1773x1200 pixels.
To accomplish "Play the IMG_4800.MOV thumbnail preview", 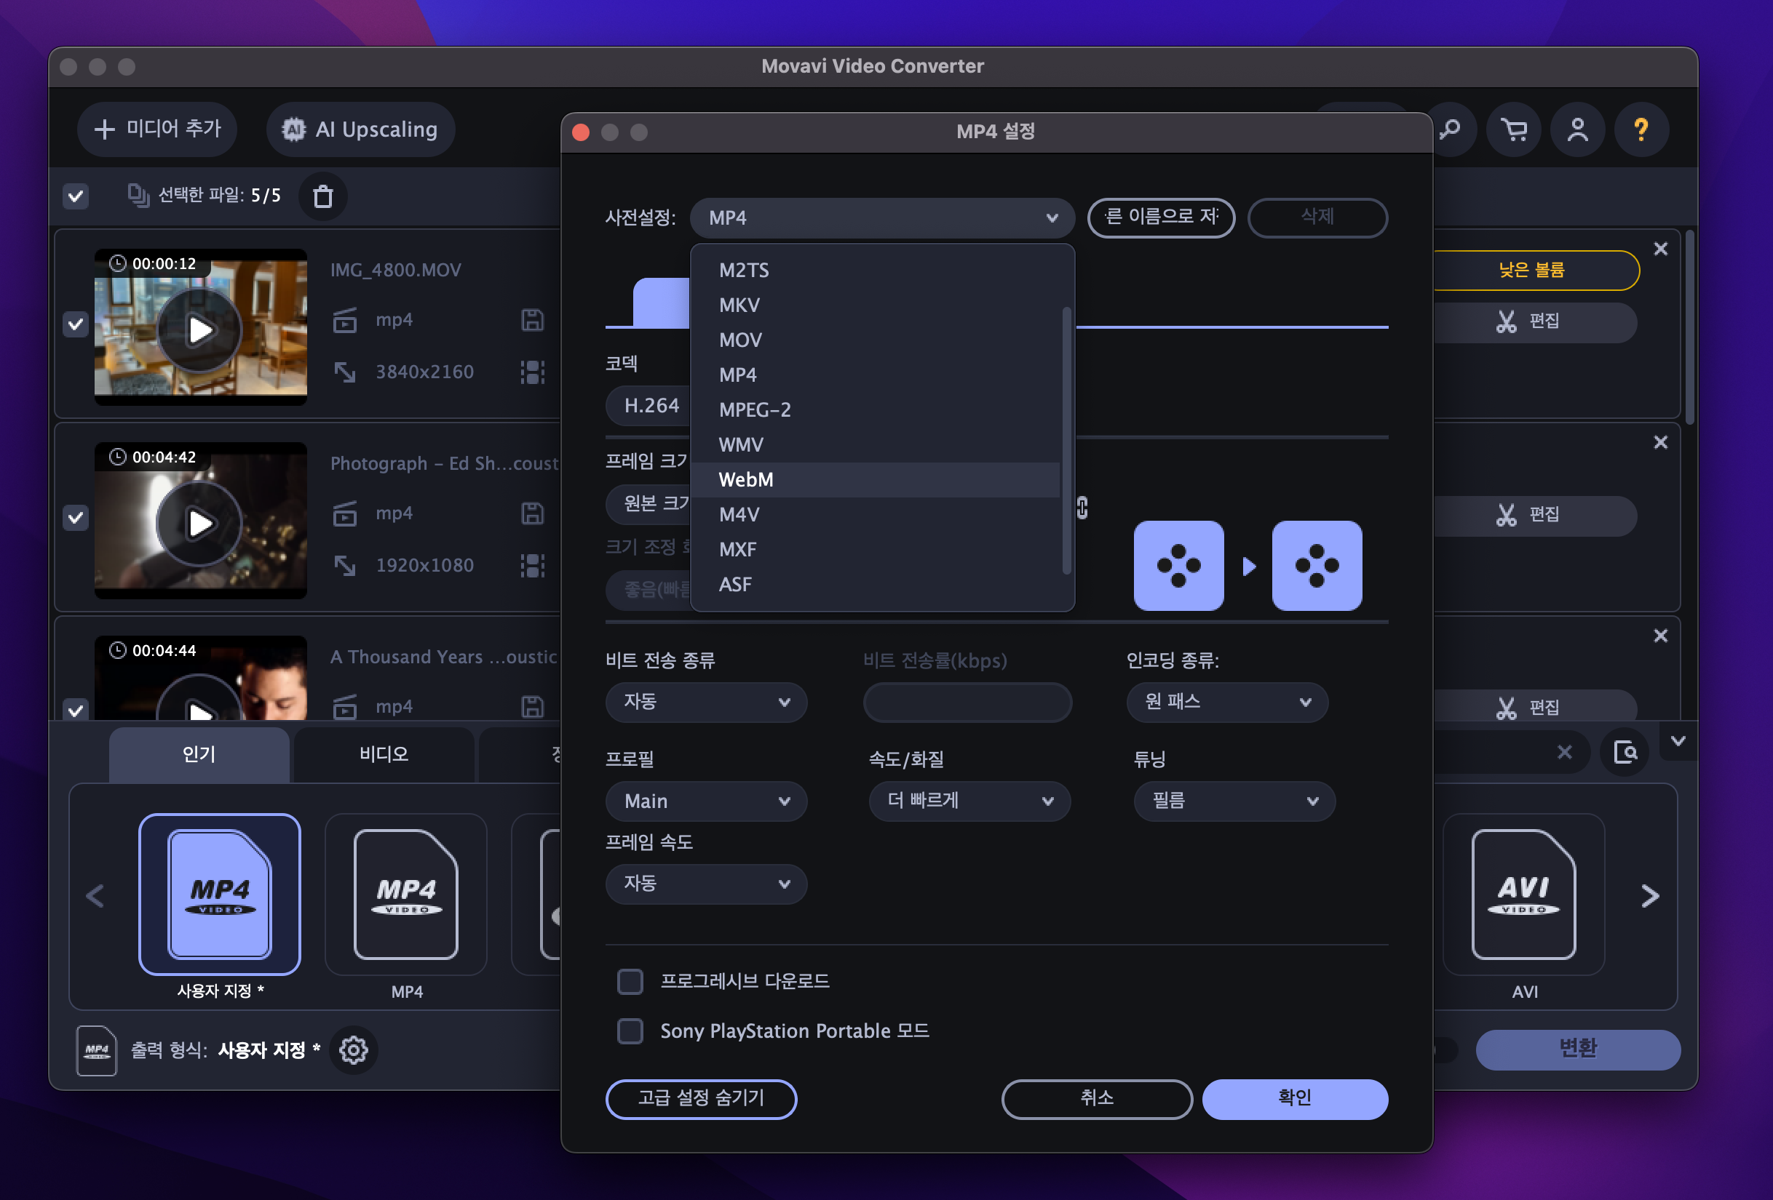I will tap(200, 330).
